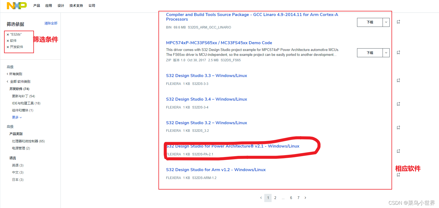Screen dimensions: 439x208
Task: Open the NXP logo home link
Action: tap(17, 5)
